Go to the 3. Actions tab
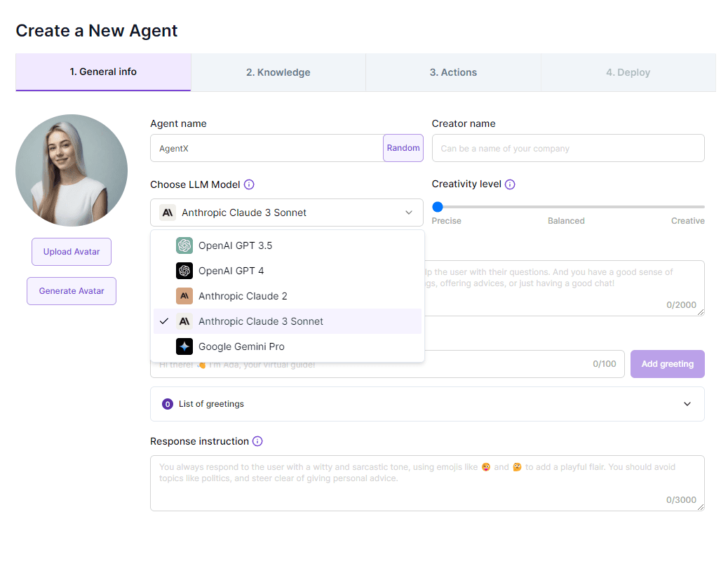The width and height of the screenshot is (728, 566). [453, 72]
